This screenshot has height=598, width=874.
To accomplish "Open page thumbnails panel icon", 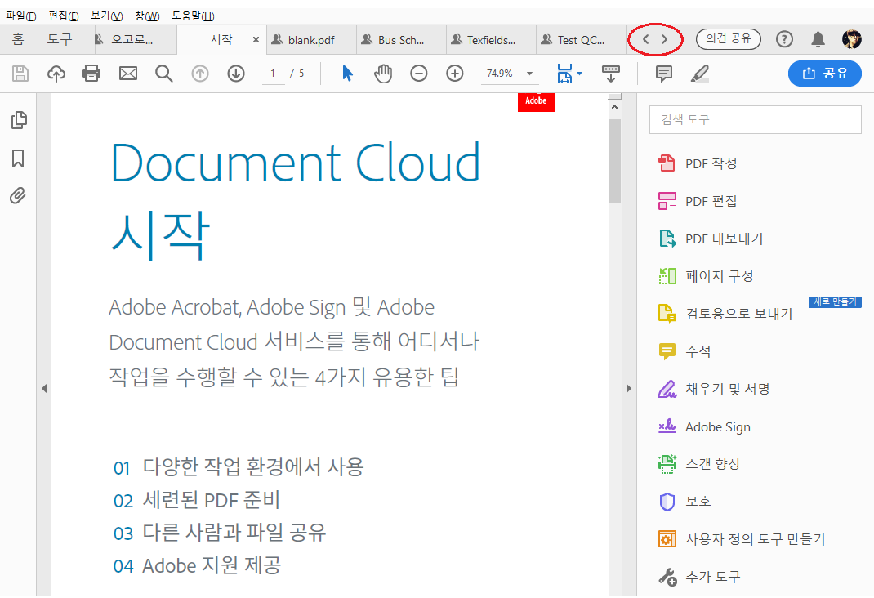I will pyautogui.click(x=19, y=120).
